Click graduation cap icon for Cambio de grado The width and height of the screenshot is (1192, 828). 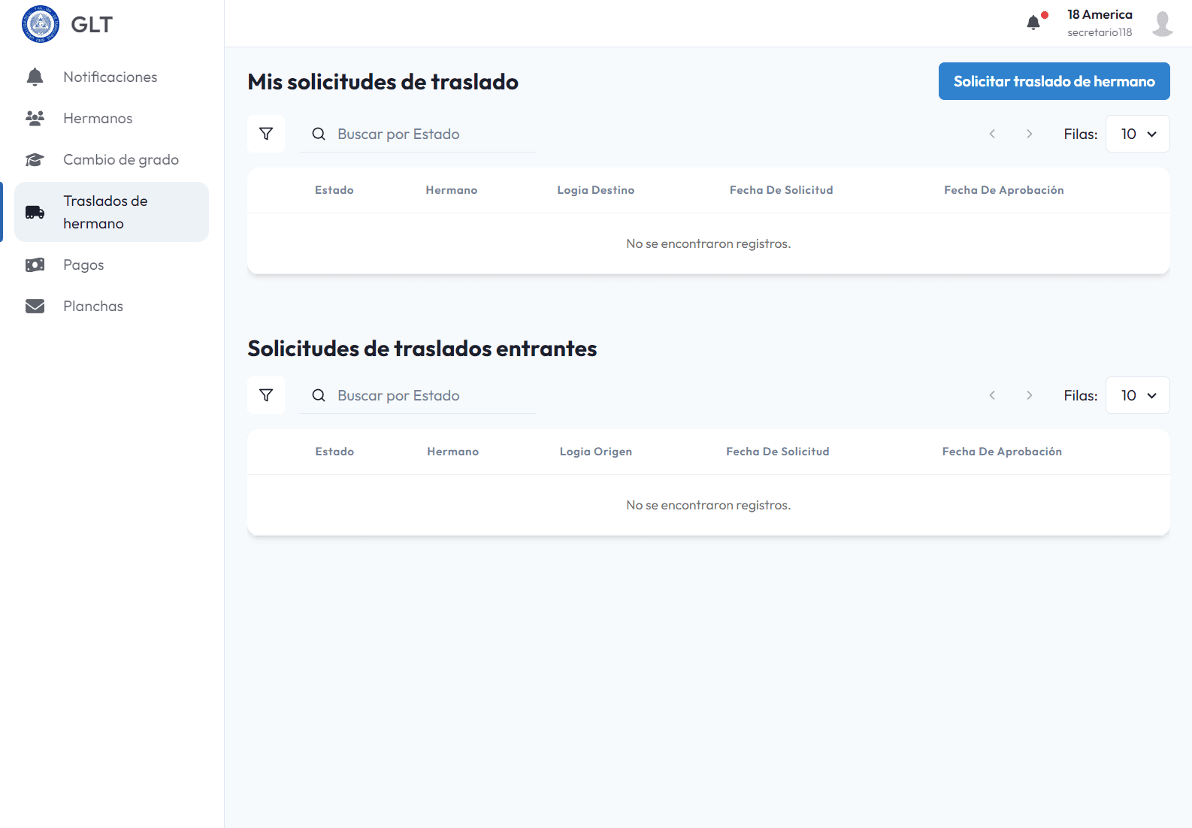[x=35, y=159]
